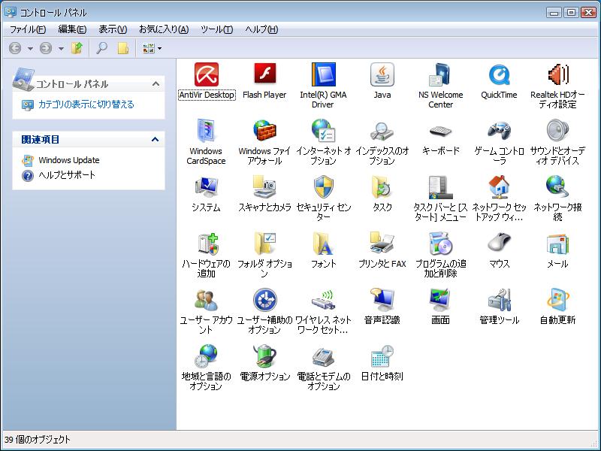Open インデックスのオプション icon
The image size is (601, 451).
coord(382,131)
